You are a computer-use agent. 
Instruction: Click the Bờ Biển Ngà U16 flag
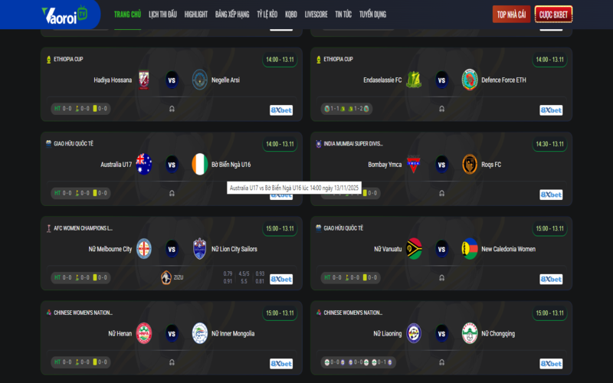[x=200, y=164]
